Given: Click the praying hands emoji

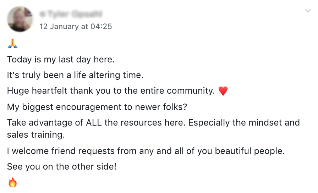Looking at the screenshot, I should click(12, 44).
